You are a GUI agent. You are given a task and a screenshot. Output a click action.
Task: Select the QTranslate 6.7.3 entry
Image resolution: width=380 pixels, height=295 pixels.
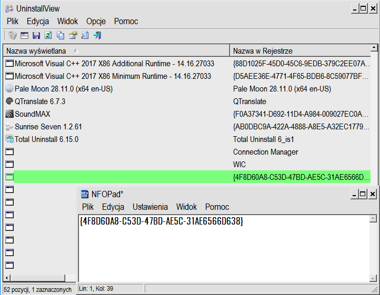40,101
